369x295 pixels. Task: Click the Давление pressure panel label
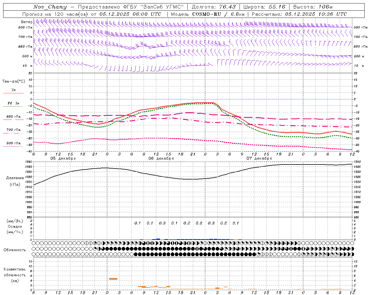point(15,178)
